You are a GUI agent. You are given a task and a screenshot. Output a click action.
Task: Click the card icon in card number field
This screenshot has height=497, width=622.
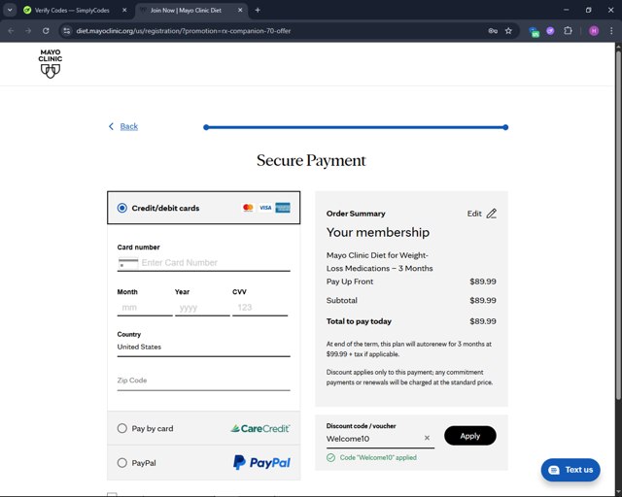coord(128,263)
